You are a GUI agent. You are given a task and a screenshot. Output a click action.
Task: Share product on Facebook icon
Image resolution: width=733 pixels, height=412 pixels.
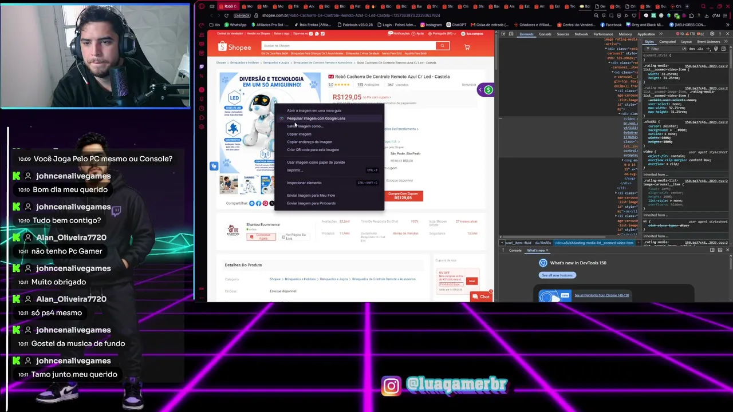coord(258,203)
